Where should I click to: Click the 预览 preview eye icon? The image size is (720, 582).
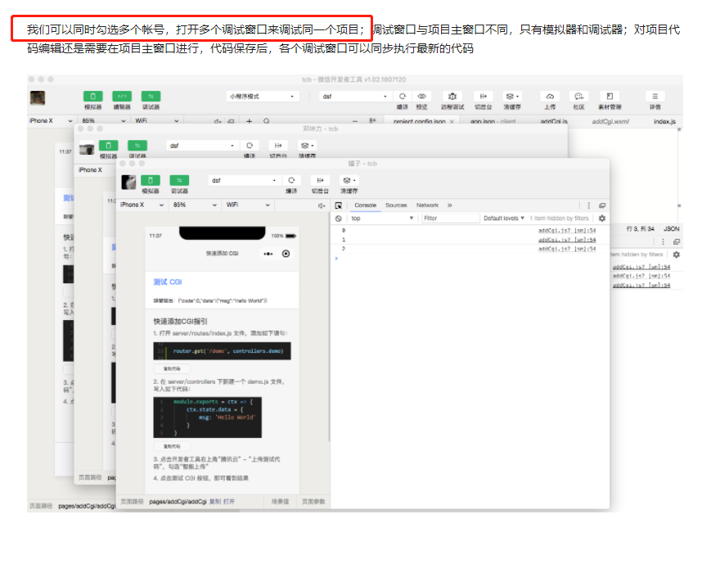point(421,96)
